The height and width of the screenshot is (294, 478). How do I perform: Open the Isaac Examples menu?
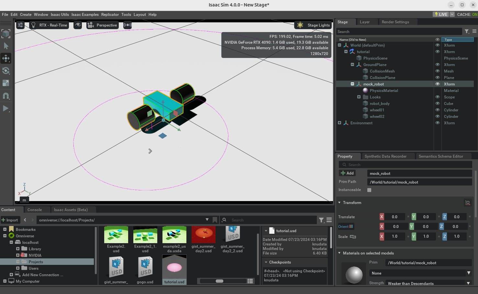(x=85, y=15)
